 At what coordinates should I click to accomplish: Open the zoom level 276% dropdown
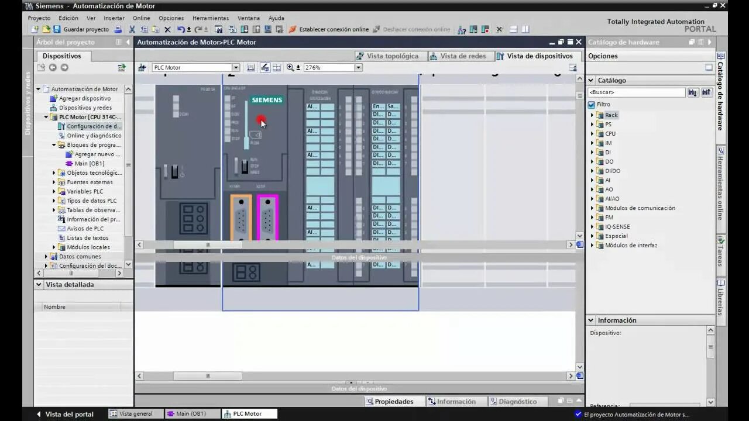pyautogui.click(x=359, y=67)
